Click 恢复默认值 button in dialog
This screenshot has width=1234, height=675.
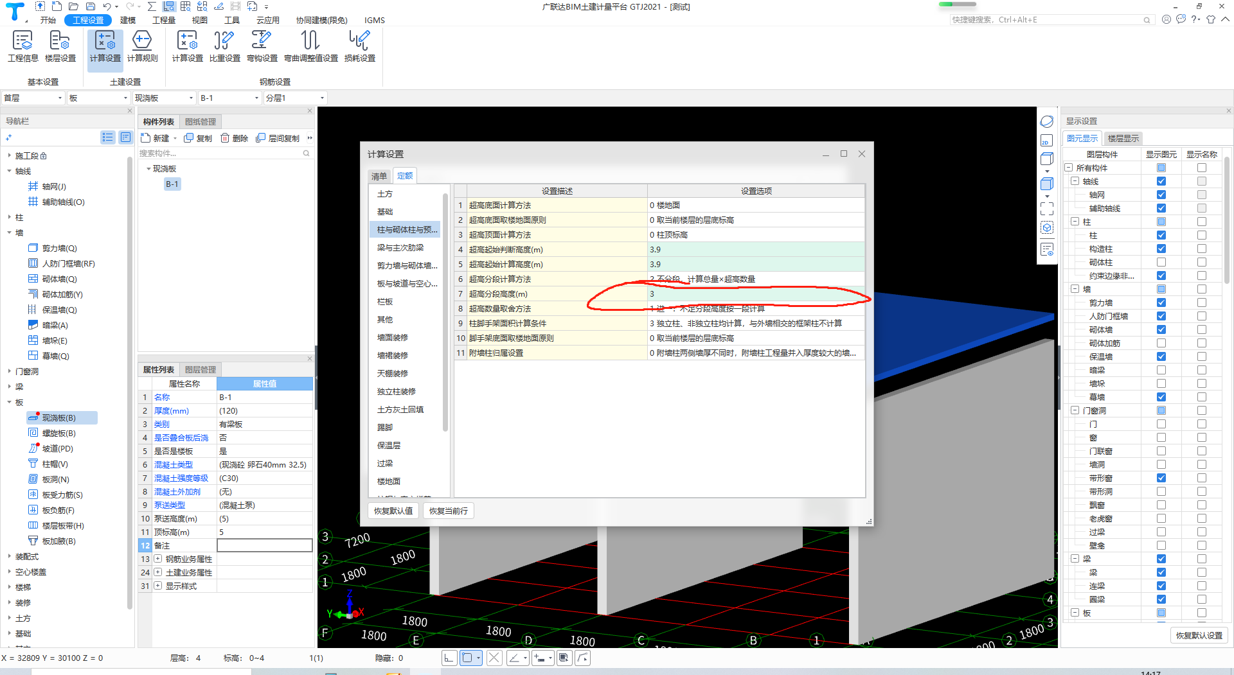(393, 511)
